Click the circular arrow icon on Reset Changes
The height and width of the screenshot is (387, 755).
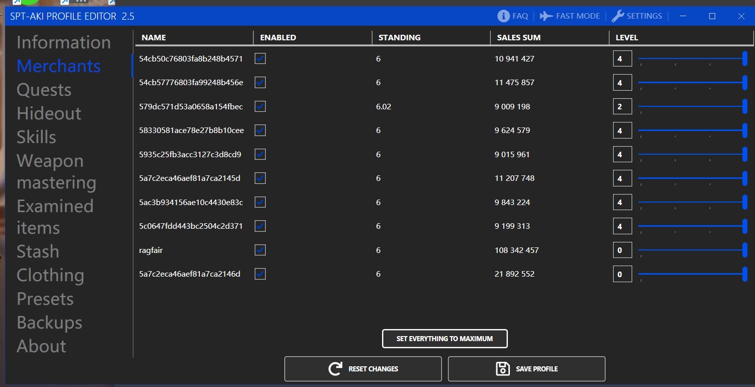334,368
